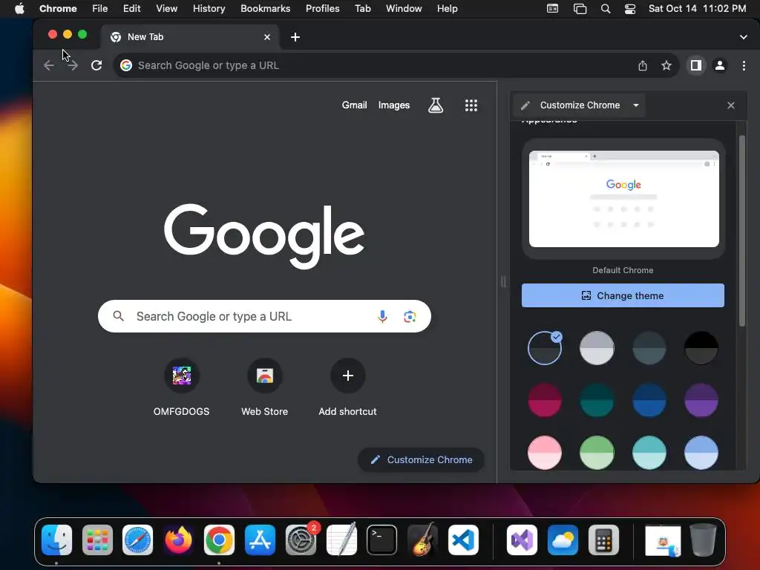Select the light aqua color swatch
The width and height of the screenshot is (760, 570).
coord(649,453)
